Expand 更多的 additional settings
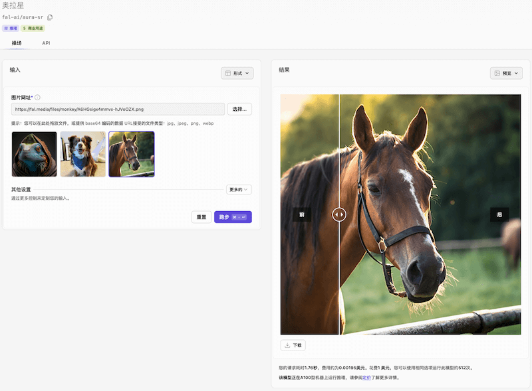The width and height of the screenshot is (532, 391). coord(239,189)
